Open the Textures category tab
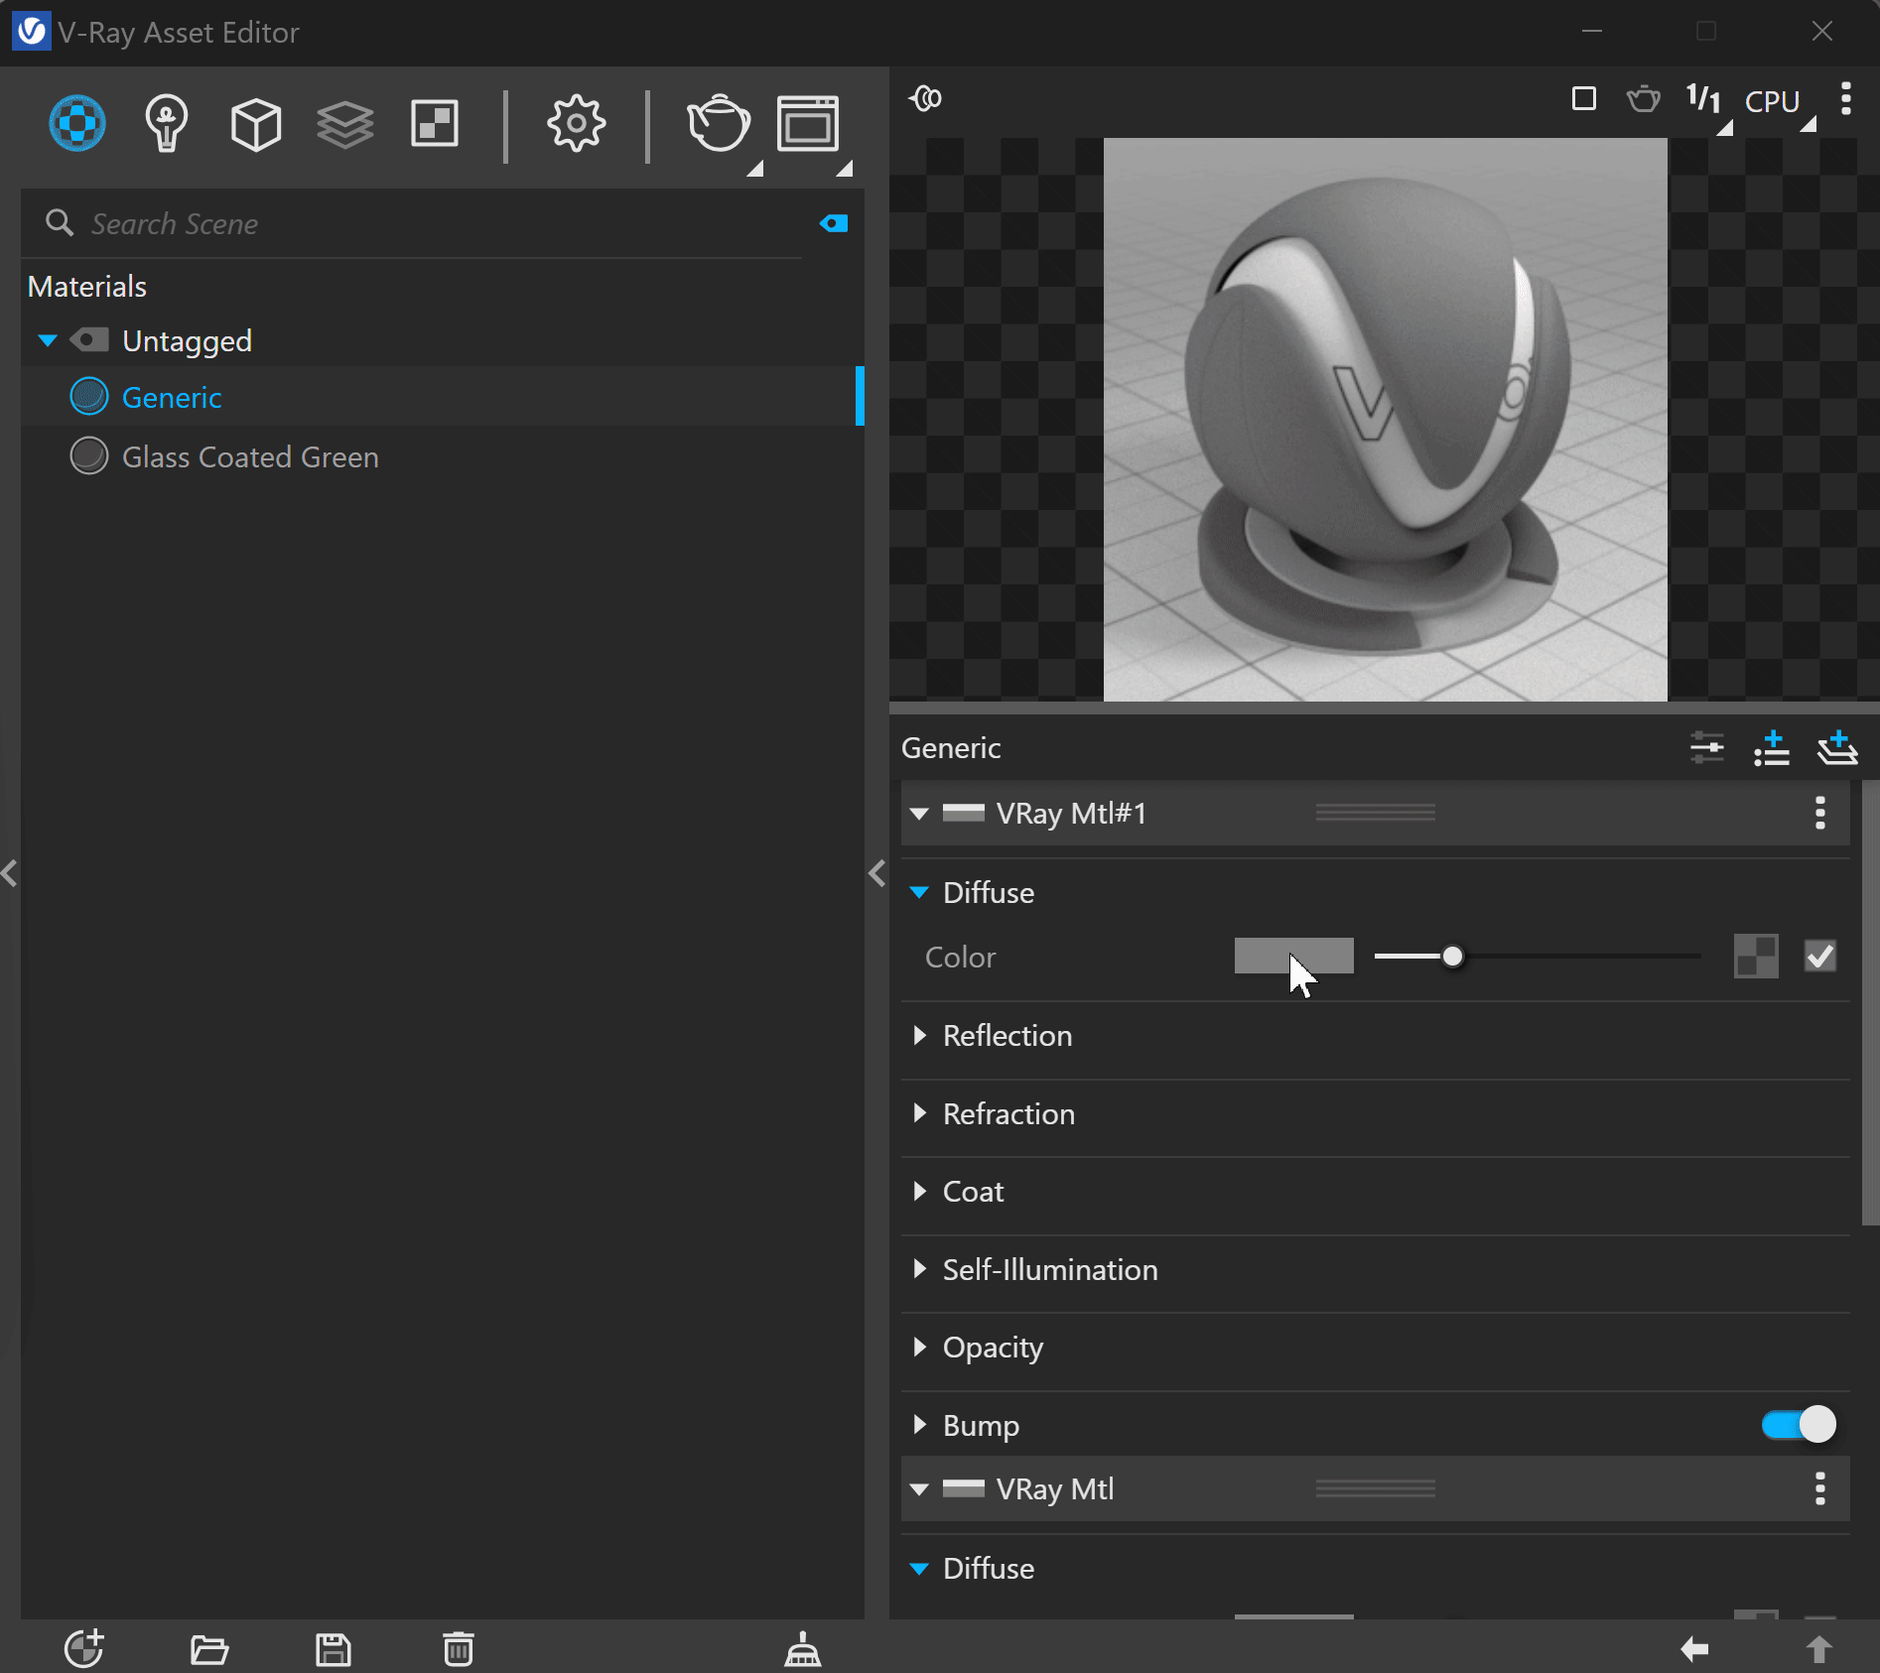Viewport: 1880px width, 1673px height. [x=435, y=124]
